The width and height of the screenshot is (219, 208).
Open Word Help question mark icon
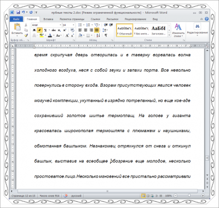click(206, 19)
